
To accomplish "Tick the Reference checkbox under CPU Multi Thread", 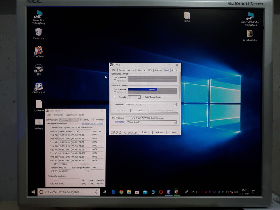I will [x=115, y=92].
